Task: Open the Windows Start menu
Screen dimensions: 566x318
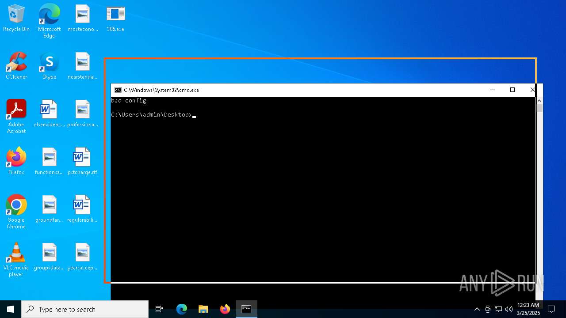Action: (x=11, y=309)
